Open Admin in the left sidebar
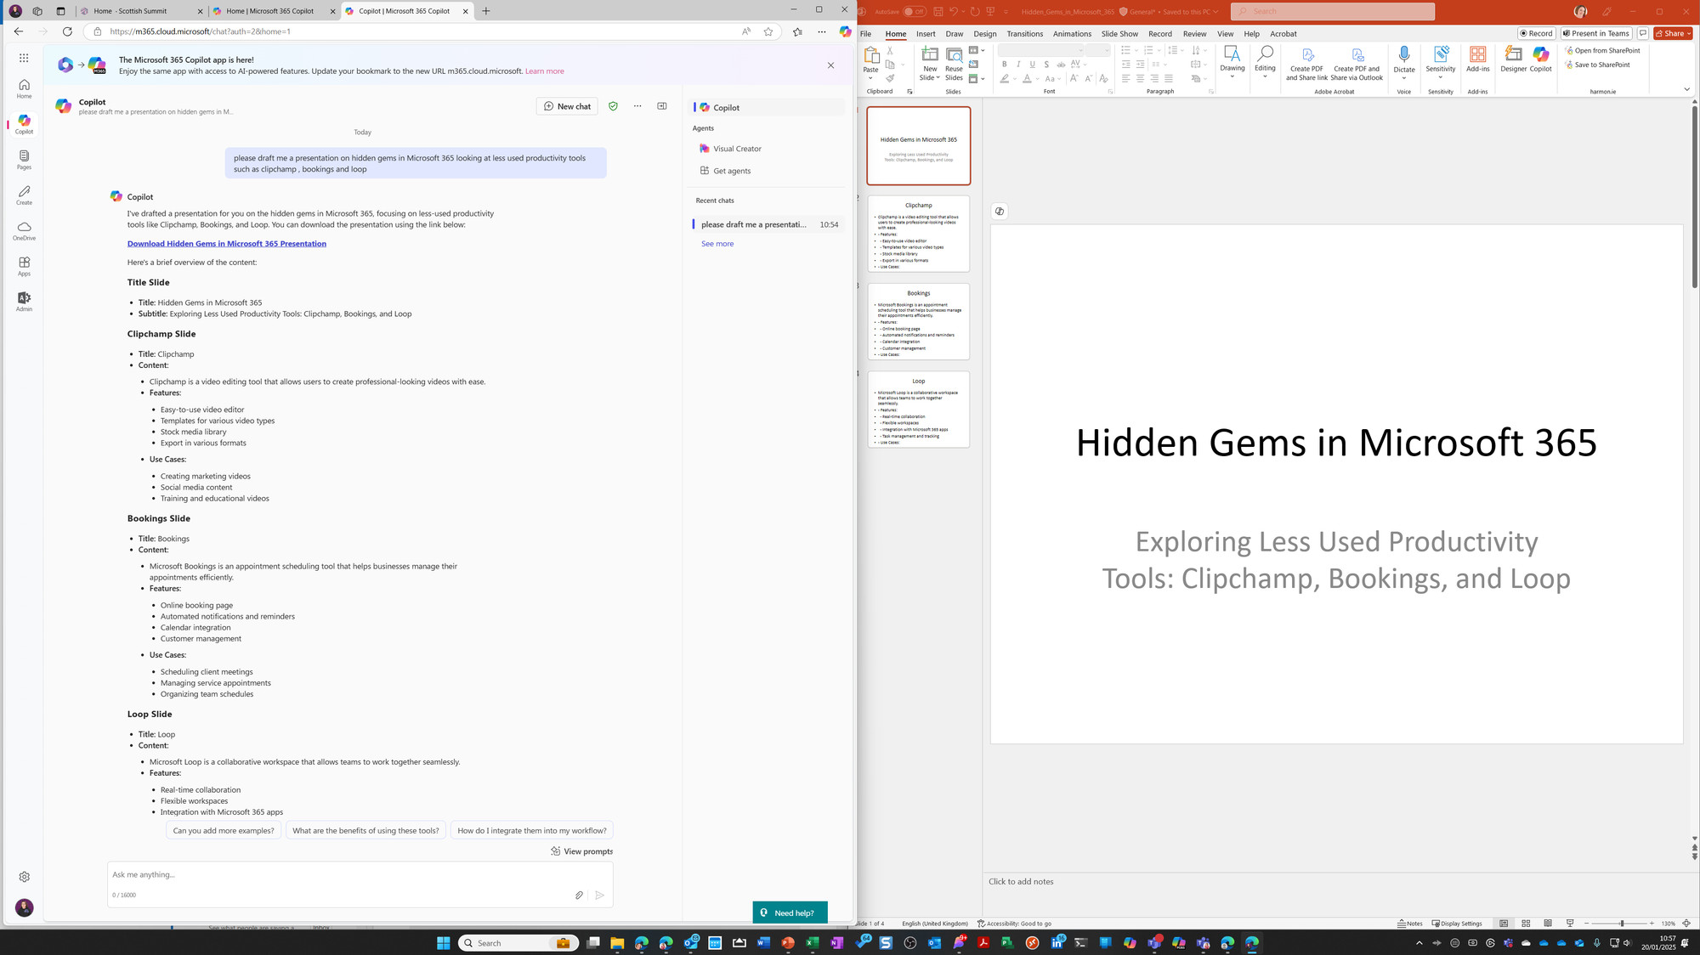1700x955 pixels. (24, 302)
